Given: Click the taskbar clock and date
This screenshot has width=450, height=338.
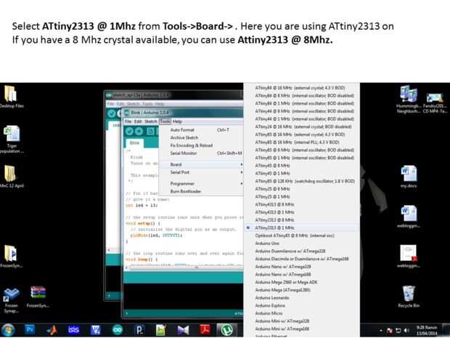Looking at the screenshot, I should [427, 330].
